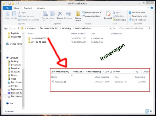This screenshot has height=116, width=156.
Task: Open the Explorer help icon
Action: (152, 8)
